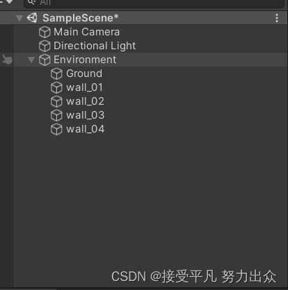The image size is (288, 290).
Task: Click the Environment object cube icon
Action: pyautogui.click(x=45, y=60)
